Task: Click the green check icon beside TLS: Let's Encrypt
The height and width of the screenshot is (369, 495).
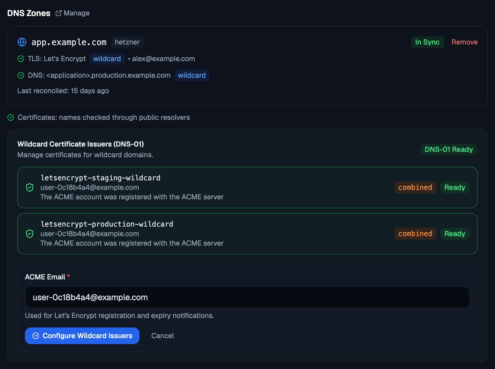Action: [21, 59]
